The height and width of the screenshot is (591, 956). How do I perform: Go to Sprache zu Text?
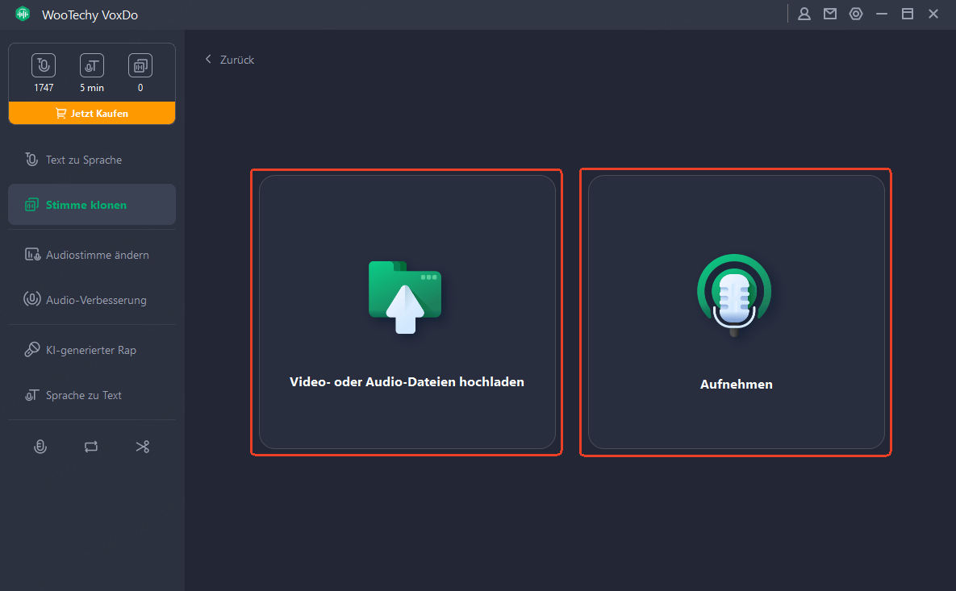pyautogui.click(x=84, y=395)
